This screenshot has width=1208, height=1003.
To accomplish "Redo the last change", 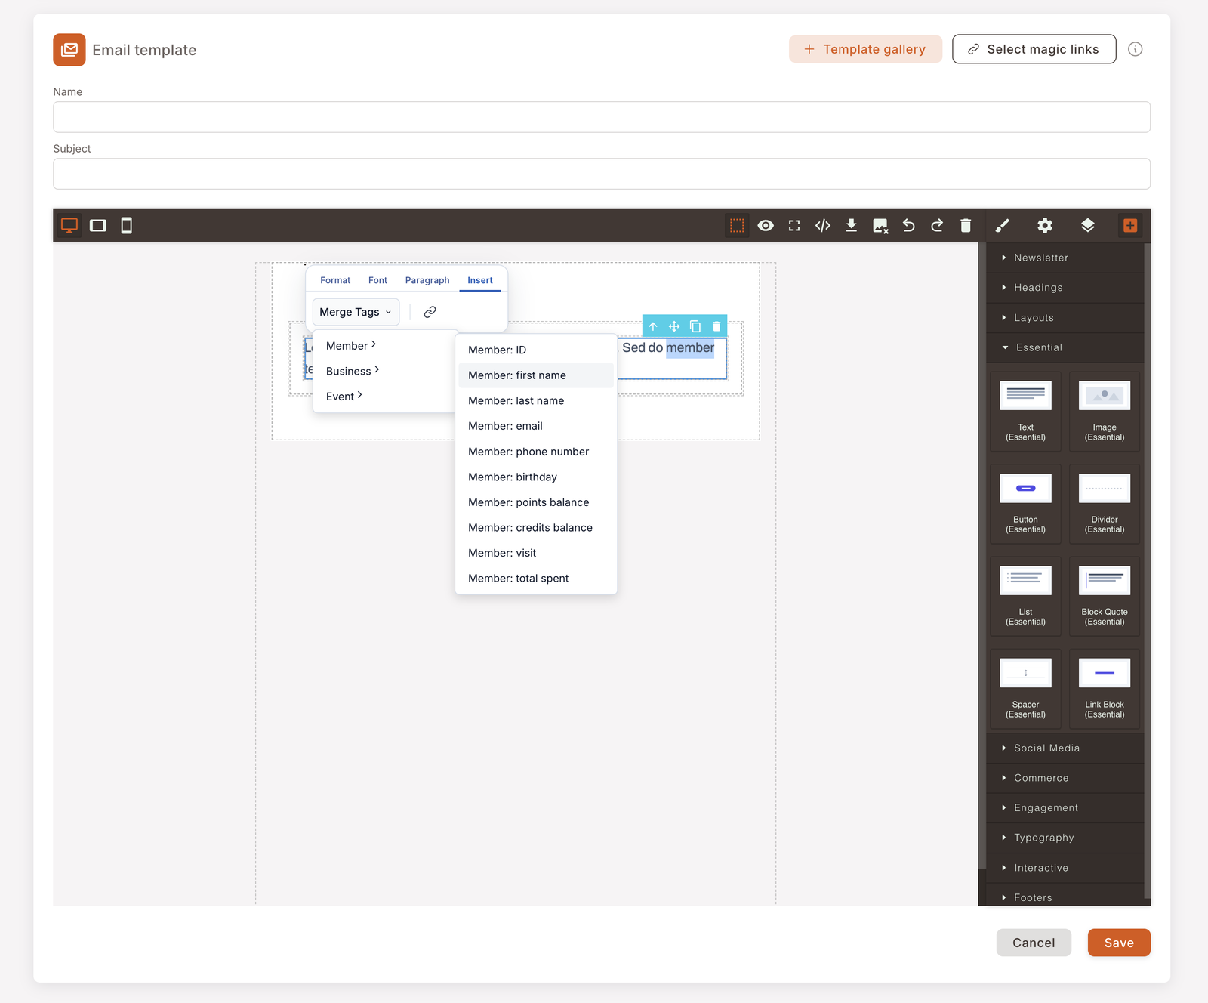I will point(937,225).
